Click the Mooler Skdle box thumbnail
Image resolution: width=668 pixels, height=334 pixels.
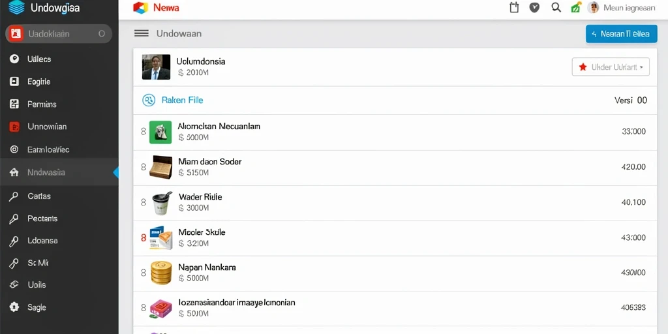[x=161, y=237]
